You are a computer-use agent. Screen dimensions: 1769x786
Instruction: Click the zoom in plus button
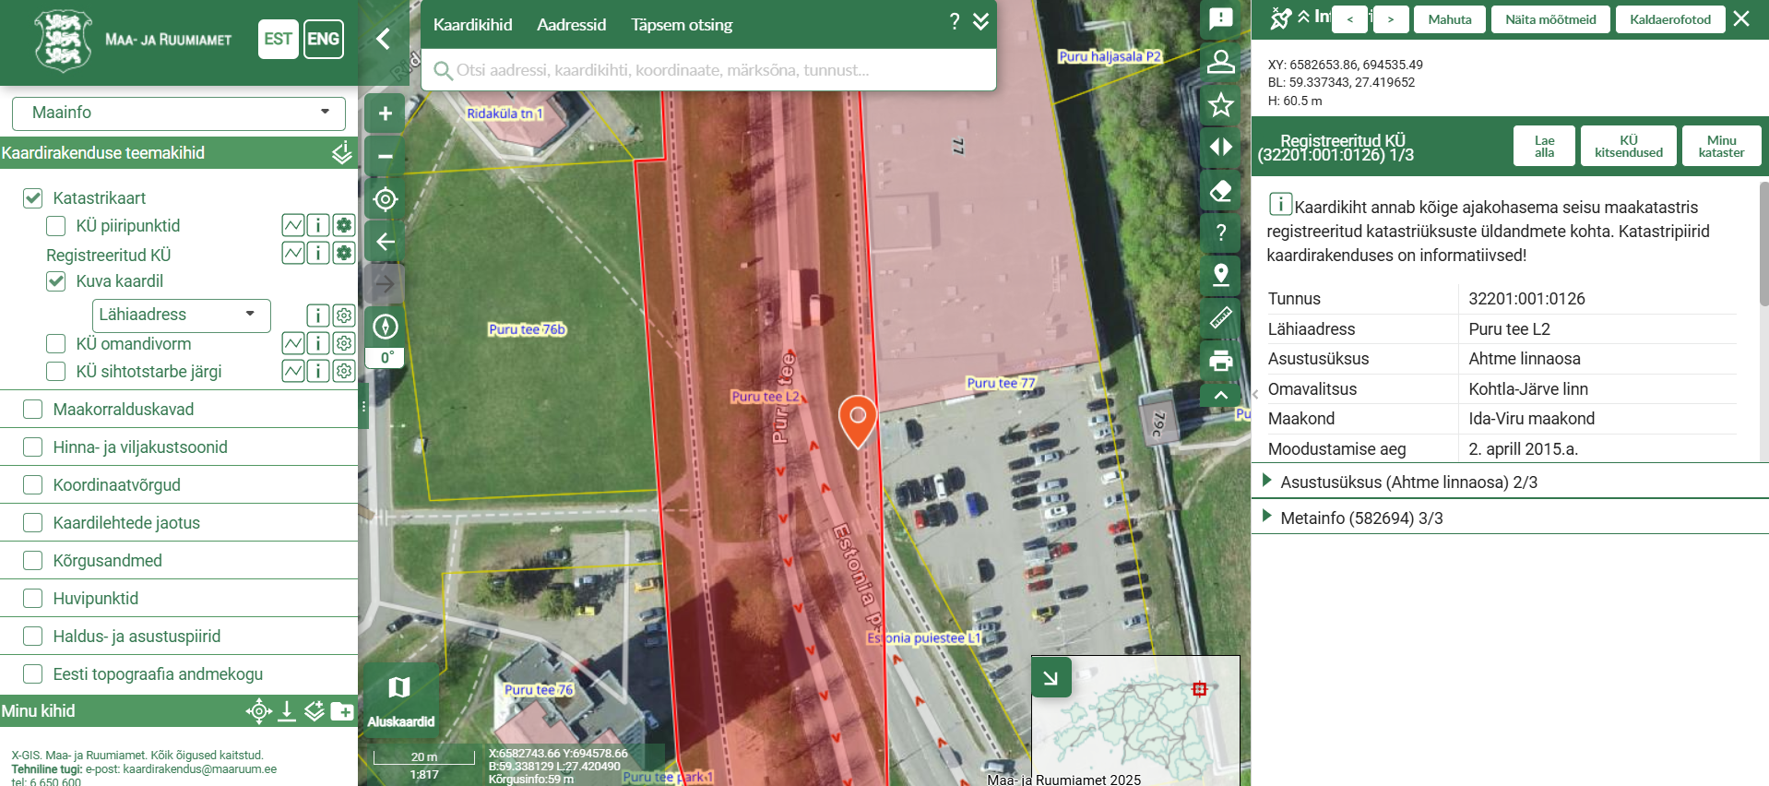386,113
